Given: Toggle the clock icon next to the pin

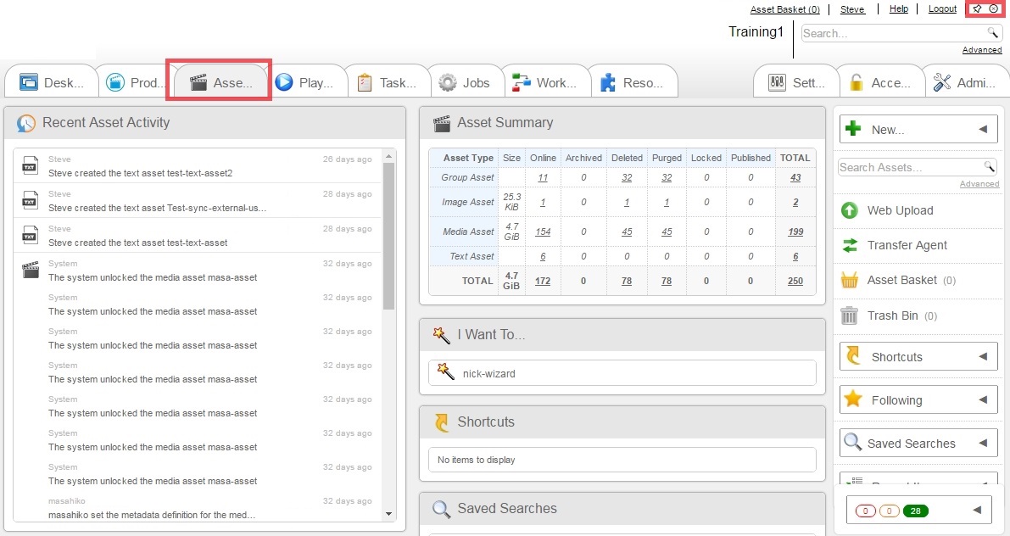Looking at the screenshot, I should point(993,8).
